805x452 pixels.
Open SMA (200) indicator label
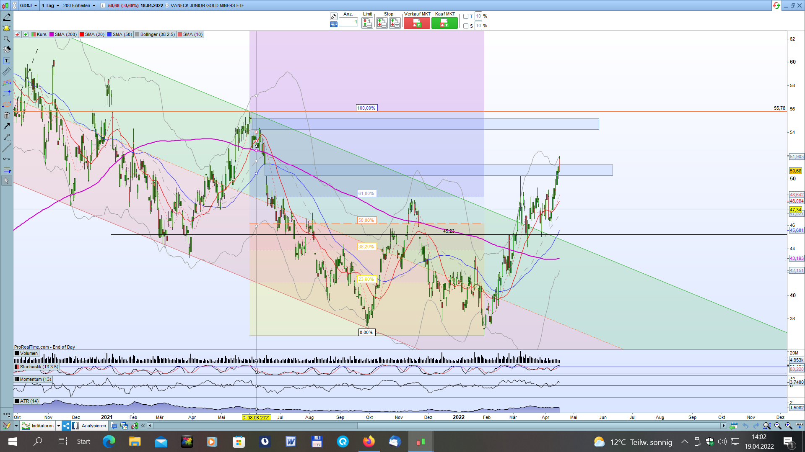pyautogui.click(x=65, y=34)
